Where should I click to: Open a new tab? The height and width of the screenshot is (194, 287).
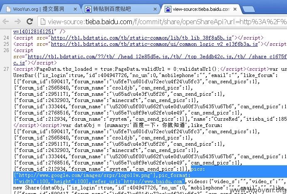248,9
